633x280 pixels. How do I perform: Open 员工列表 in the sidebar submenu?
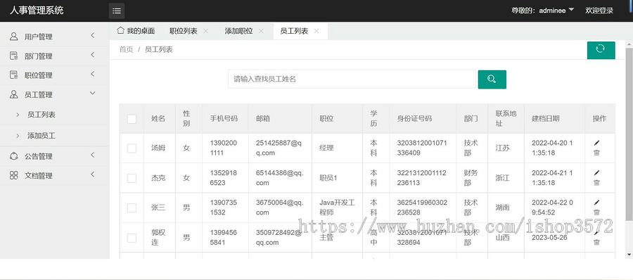(x=41, y=115)
